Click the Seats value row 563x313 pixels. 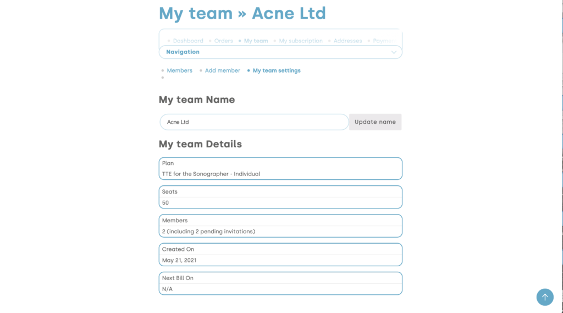pyautogui.click(x=280, y=203)
